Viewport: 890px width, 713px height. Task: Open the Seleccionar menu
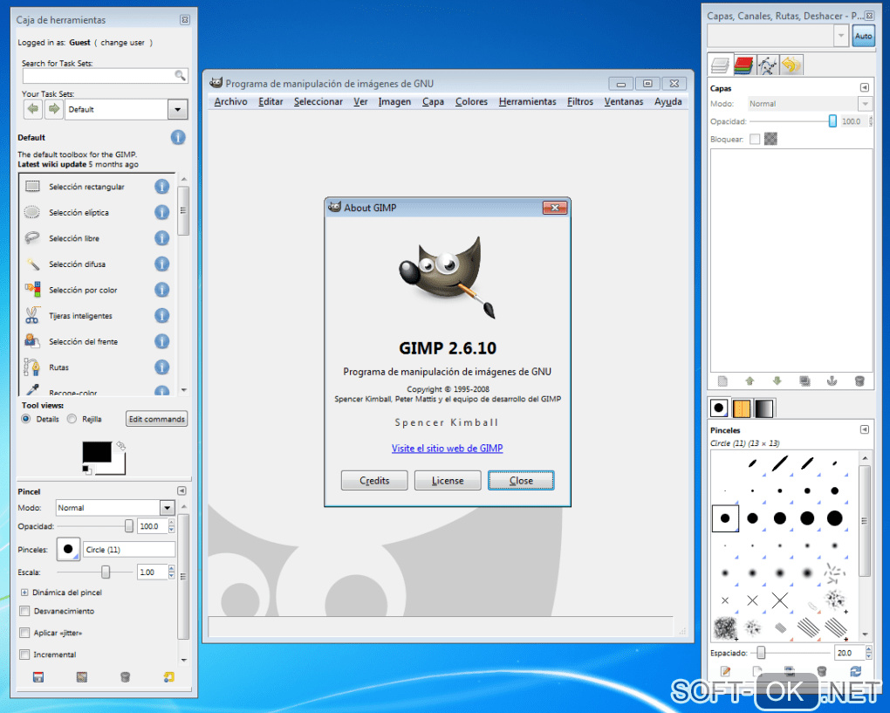318,101
